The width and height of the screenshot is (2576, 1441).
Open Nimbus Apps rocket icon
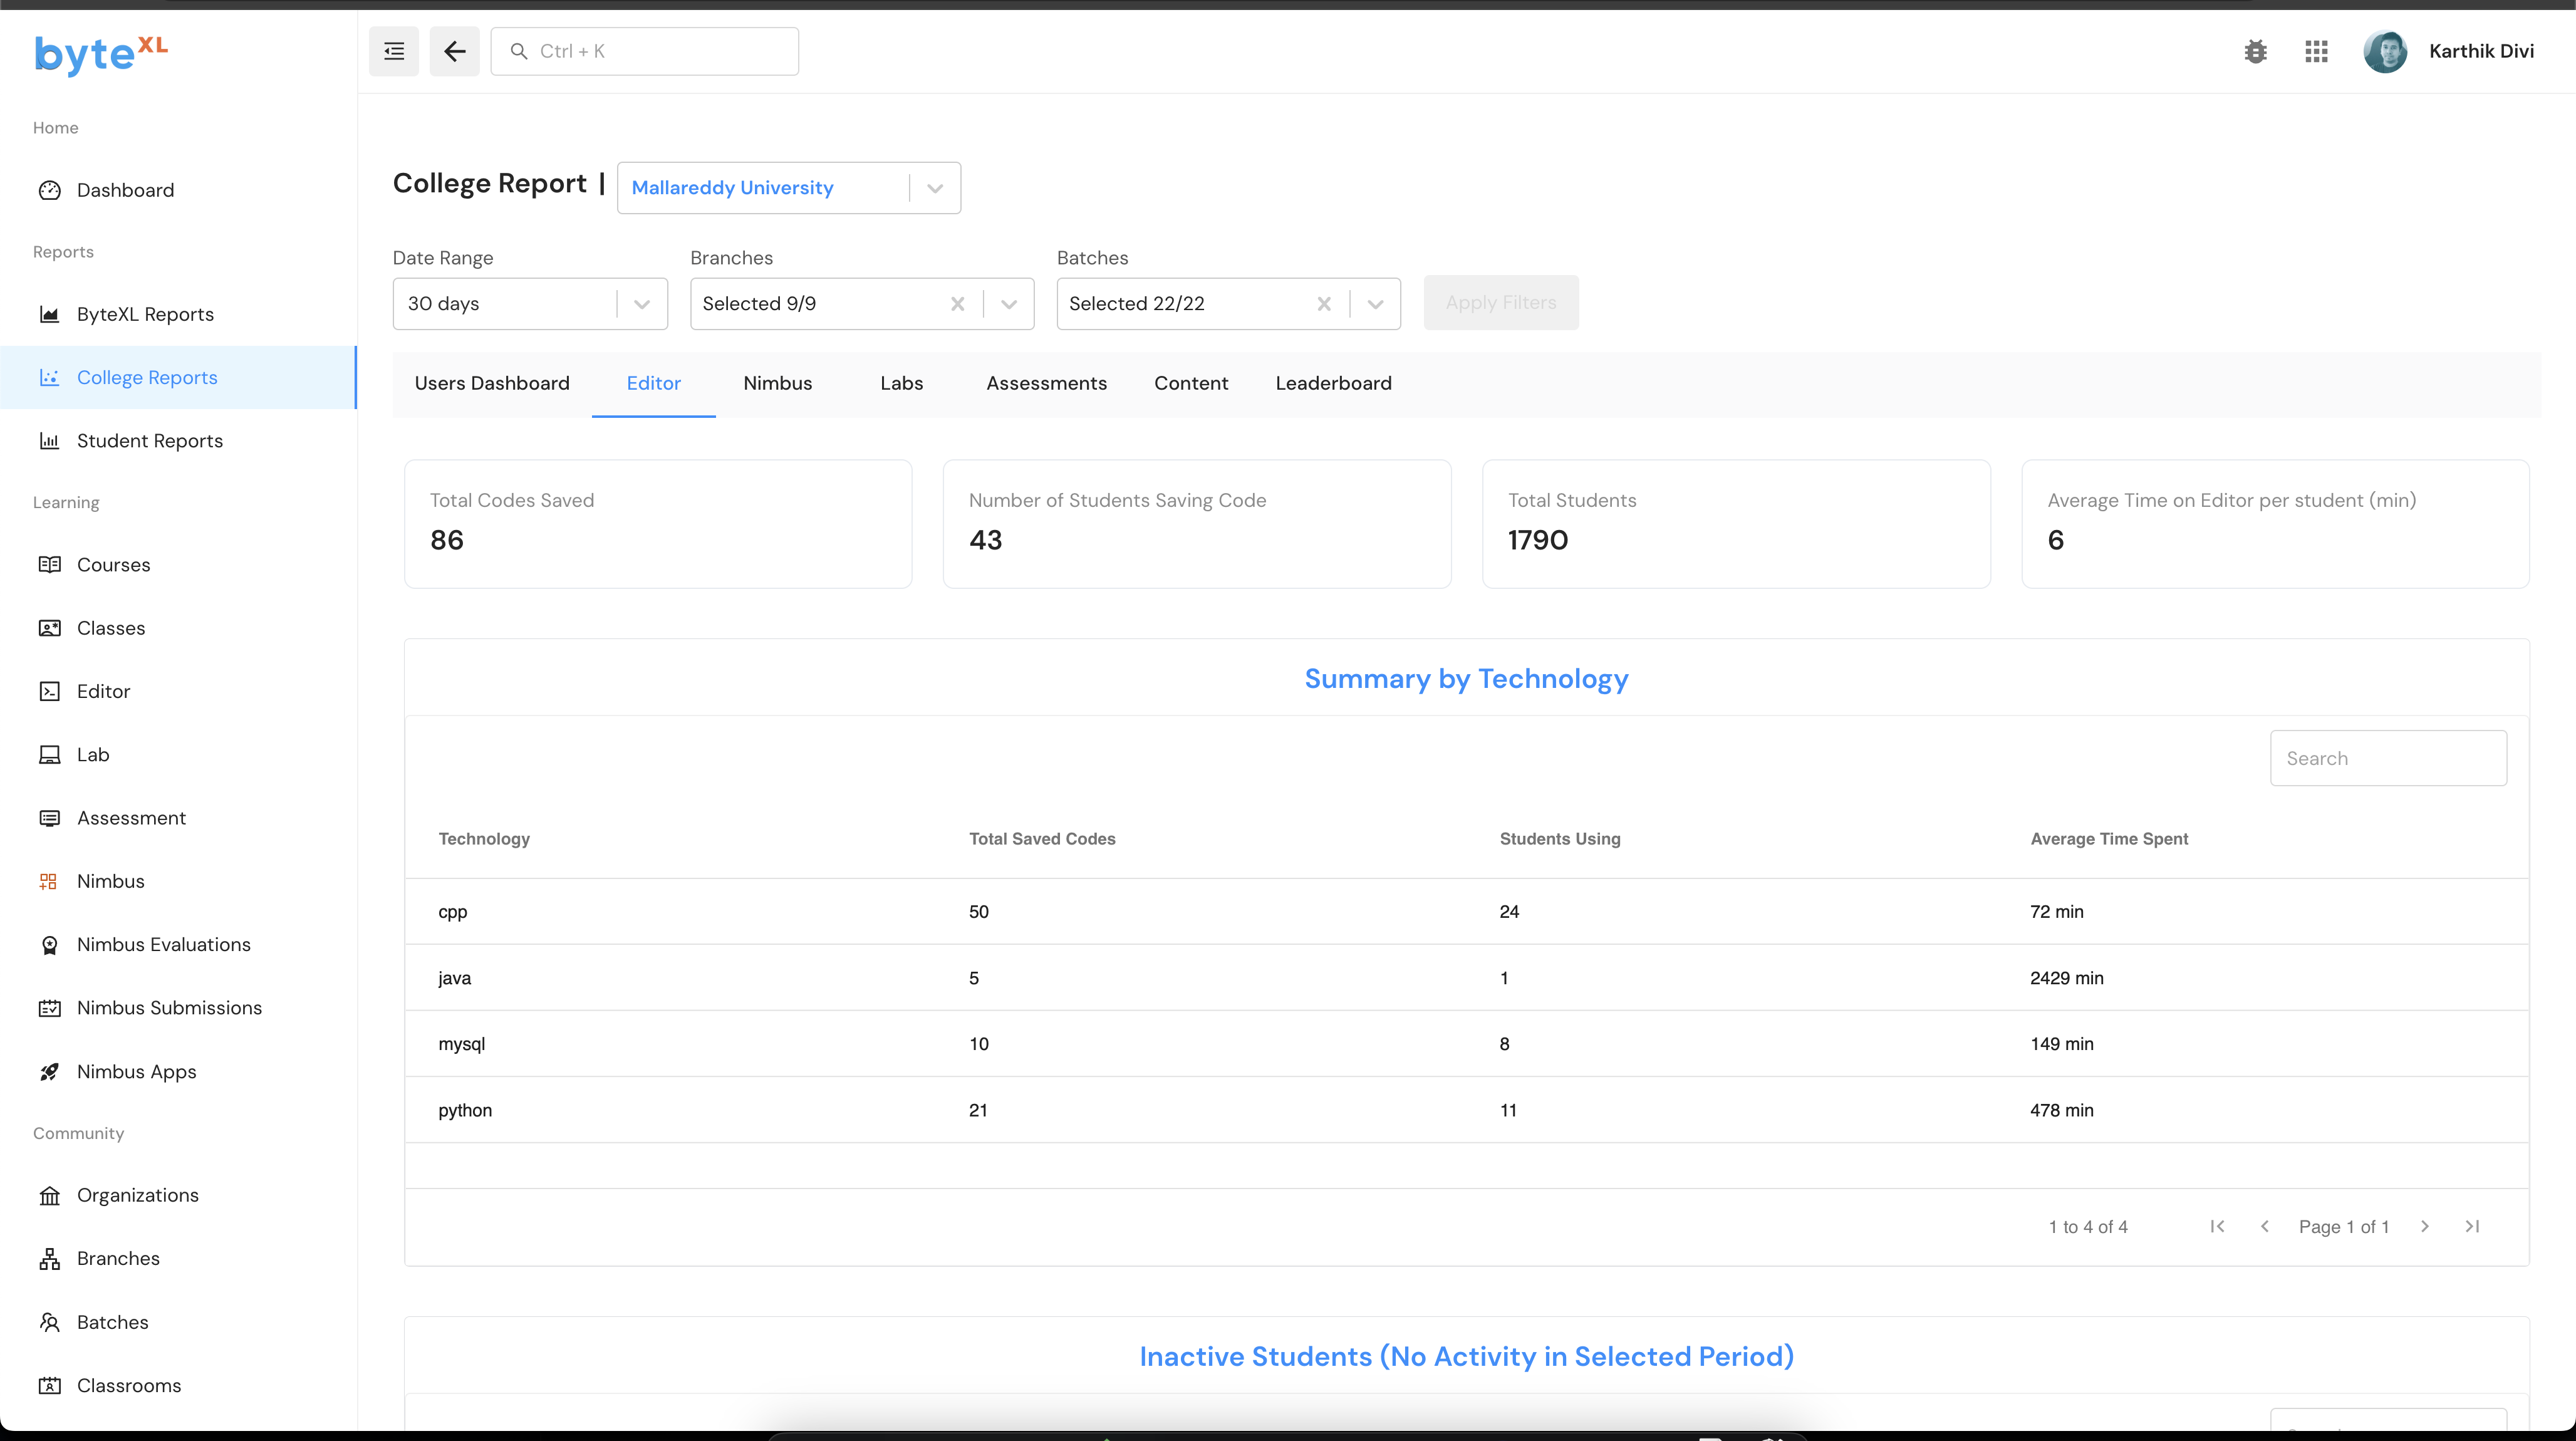point(49,1072)
